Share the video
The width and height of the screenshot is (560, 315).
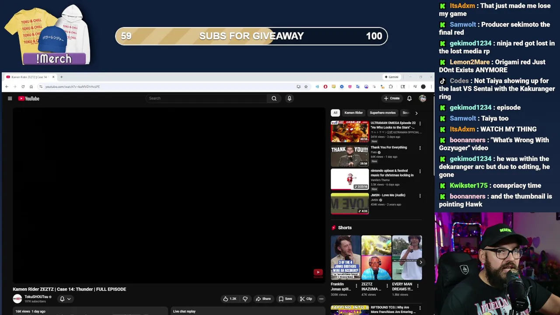[x=263, y=299]
